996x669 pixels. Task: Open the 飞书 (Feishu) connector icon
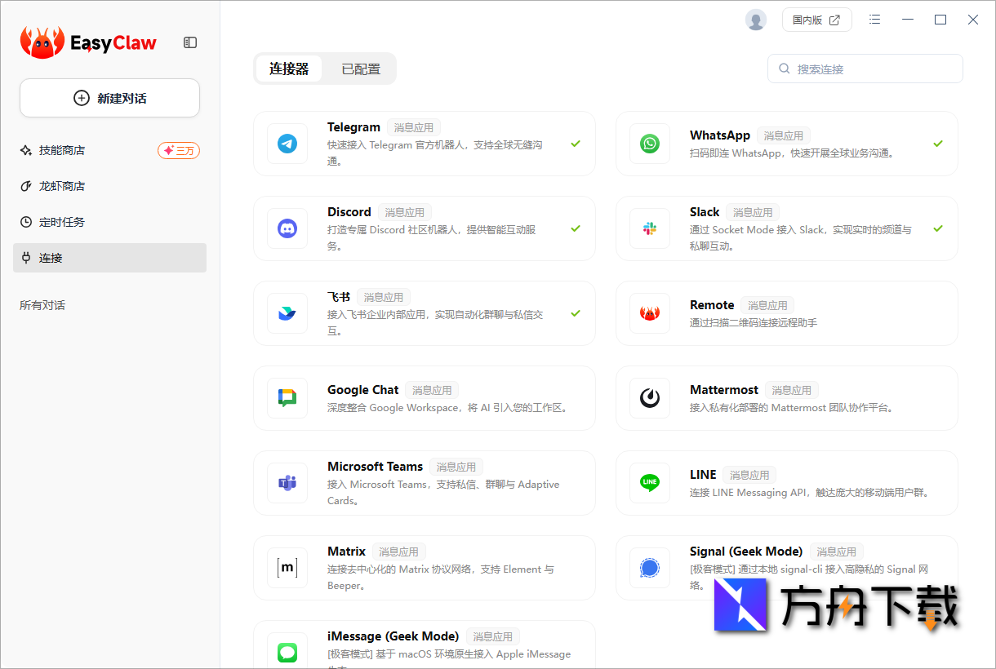(x=287, y=313)
